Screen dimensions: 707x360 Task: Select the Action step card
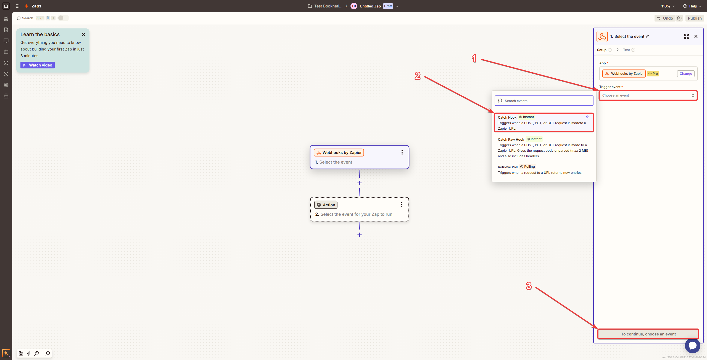tap(359, 209)
